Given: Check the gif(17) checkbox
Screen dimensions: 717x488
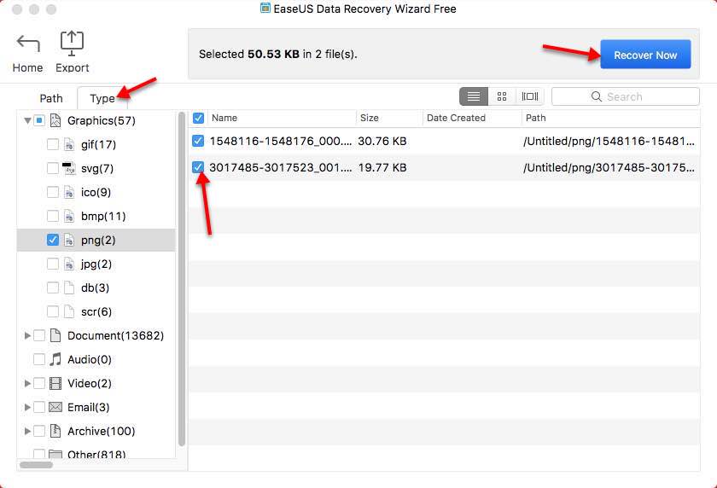Looking at the screenshot, I should coord(53,145).
